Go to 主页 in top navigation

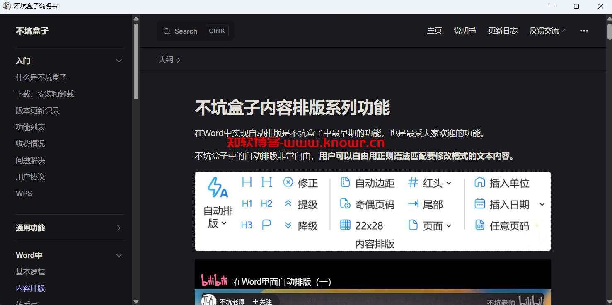[x=434, y=31]
